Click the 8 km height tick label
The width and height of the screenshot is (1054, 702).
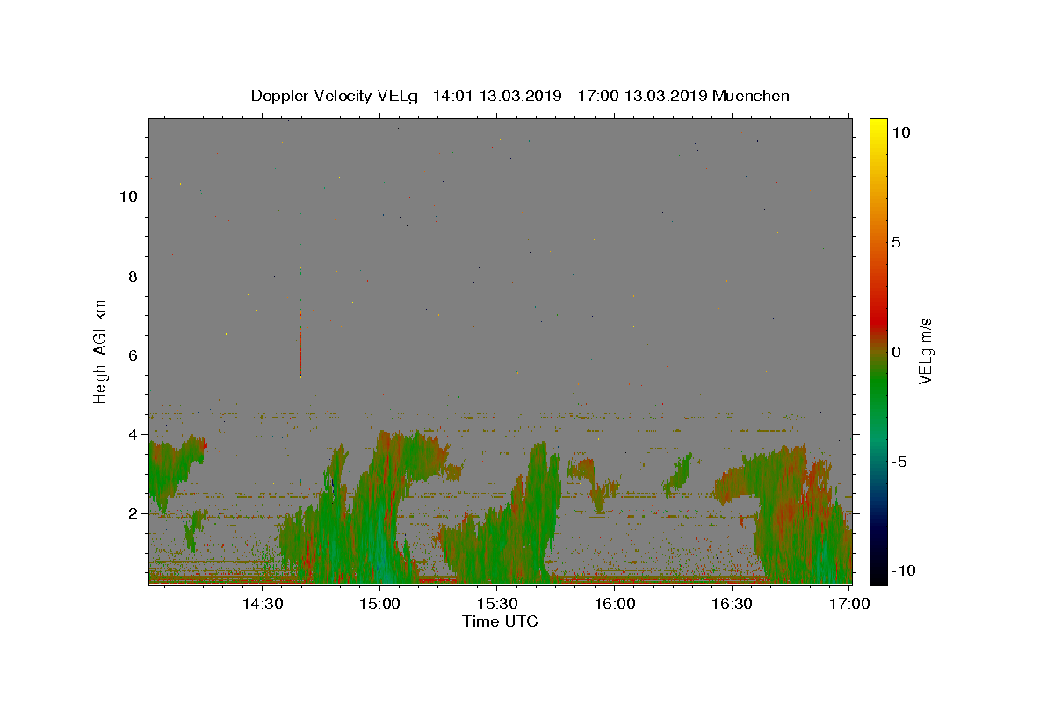coord(134,276)
